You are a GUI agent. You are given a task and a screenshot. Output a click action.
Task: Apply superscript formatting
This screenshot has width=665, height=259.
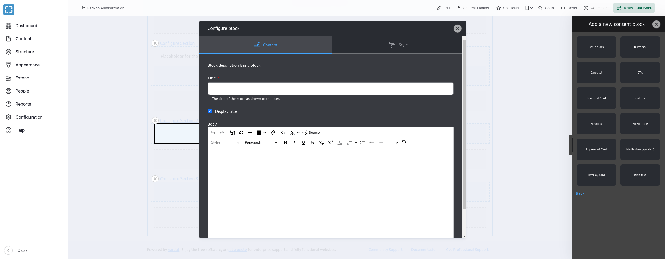click(330, 142)
